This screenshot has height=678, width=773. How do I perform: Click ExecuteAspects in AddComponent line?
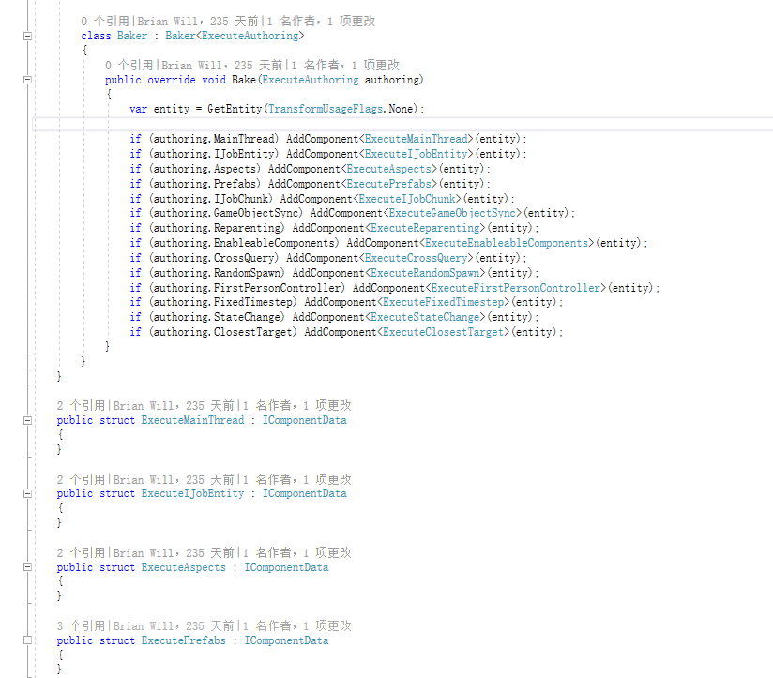[x=389, y=169]
